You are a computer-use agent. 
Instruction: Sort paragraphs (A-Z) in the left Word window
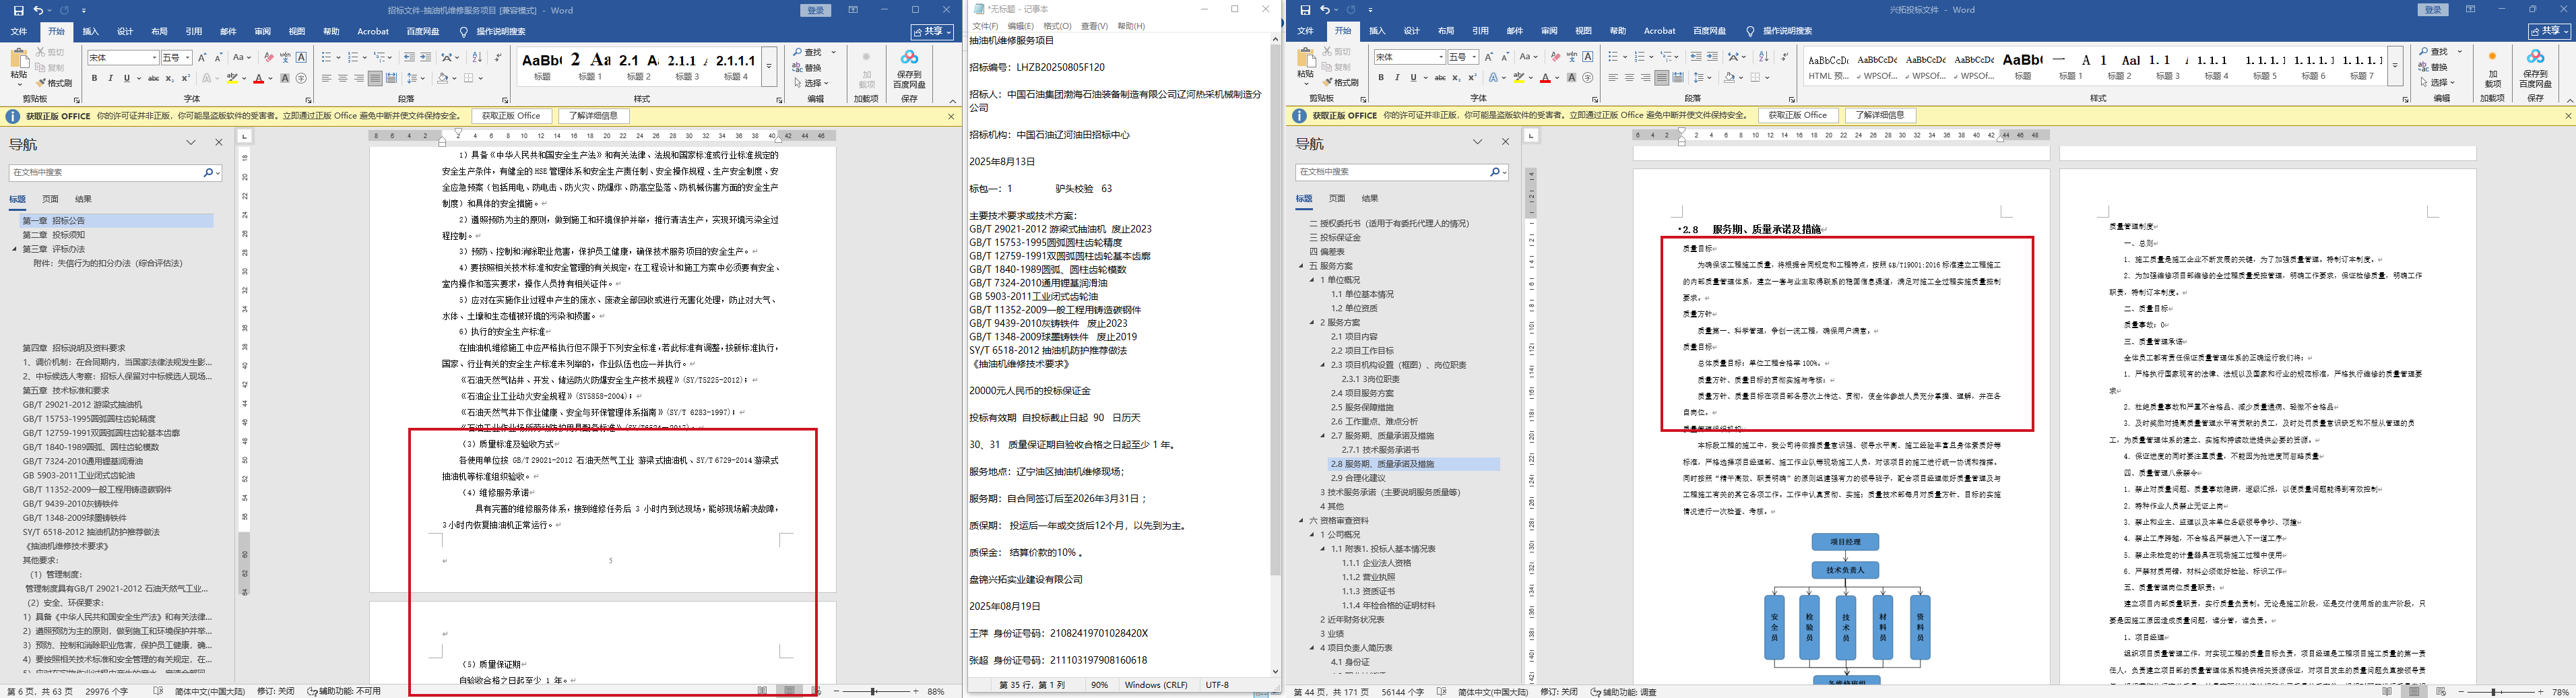click(x=477, y=57)
